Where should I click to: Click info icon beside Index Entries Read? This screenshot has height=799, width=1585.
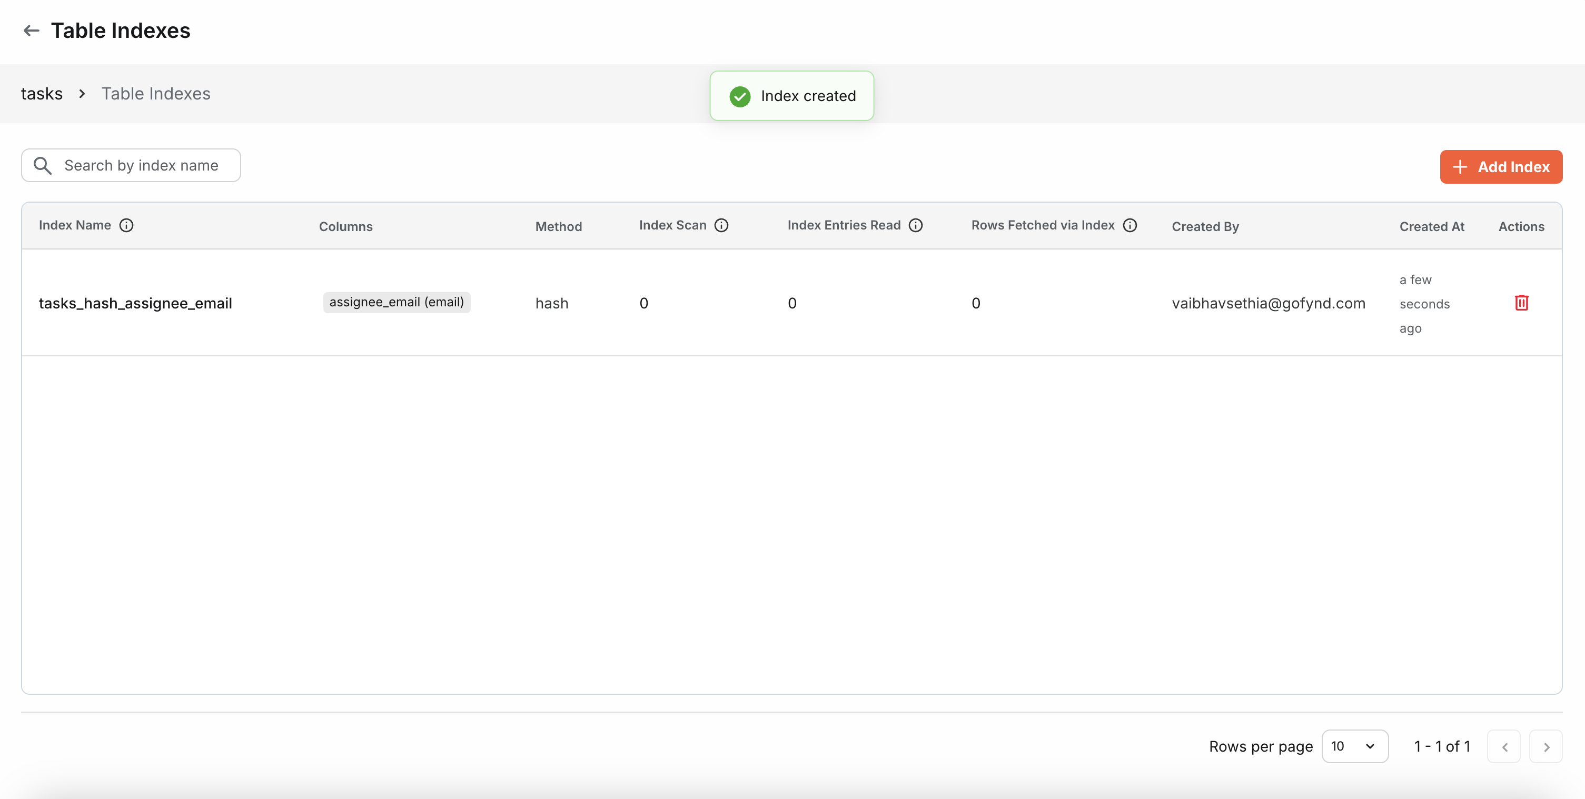[x=916, y=225]
